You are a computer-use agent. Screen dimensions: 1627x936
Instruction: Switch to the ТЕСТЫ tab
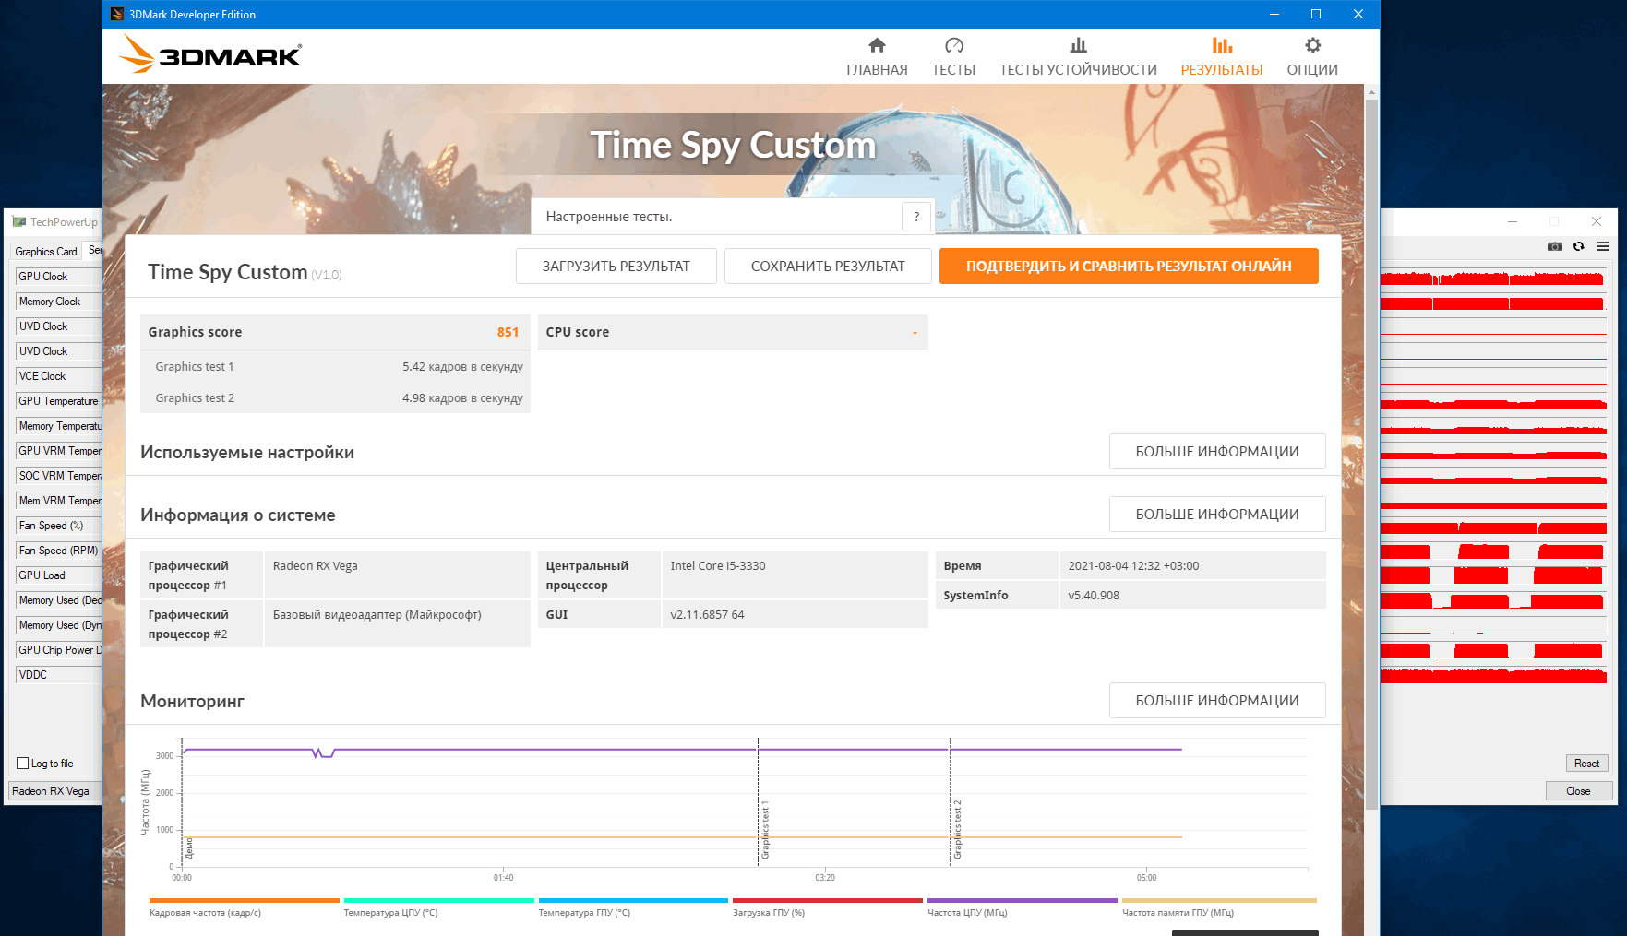pyautogui.click(x=953, y=57)
